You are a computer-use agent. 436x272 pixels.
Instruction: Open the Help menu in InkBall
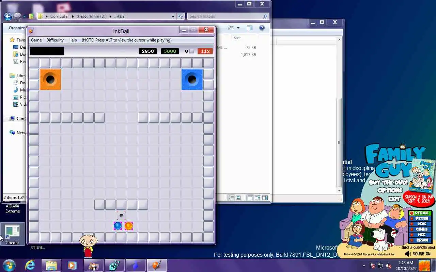point(73,40)
